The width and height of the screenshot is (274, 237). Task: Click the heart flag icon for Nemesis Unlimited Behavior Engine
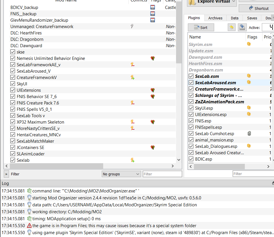pos(153,58)
